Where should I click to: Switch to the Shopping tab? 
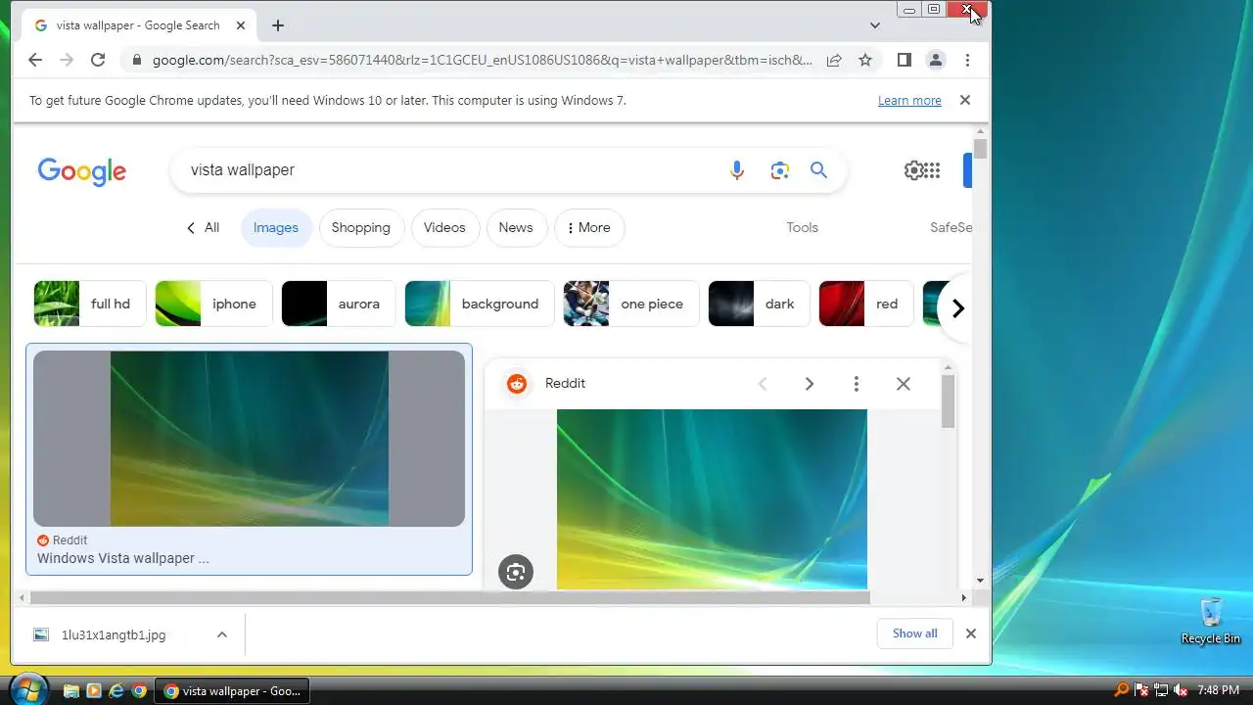361,227
